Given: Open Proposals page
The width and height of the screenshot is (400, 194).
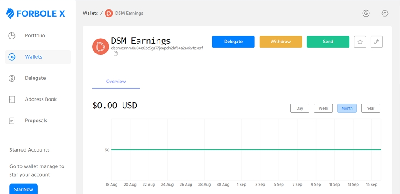Looking at the screenshot, I should [36, 121].
